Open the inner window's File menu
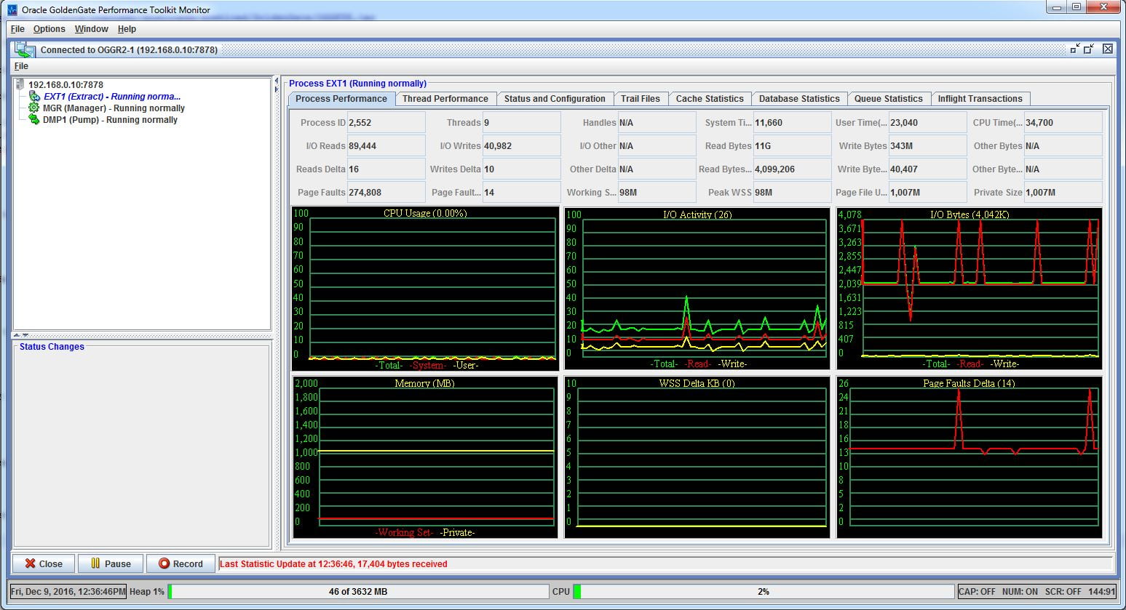Viewport: 1126px width, 610px height. [x=21, y=66]
